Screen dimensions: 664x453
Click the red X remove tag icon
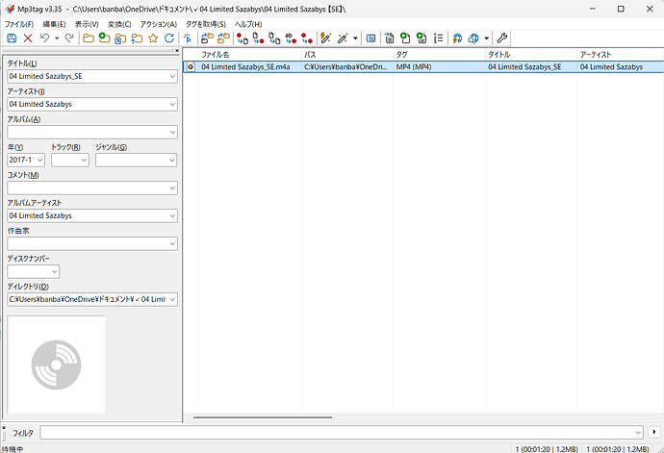28,38
